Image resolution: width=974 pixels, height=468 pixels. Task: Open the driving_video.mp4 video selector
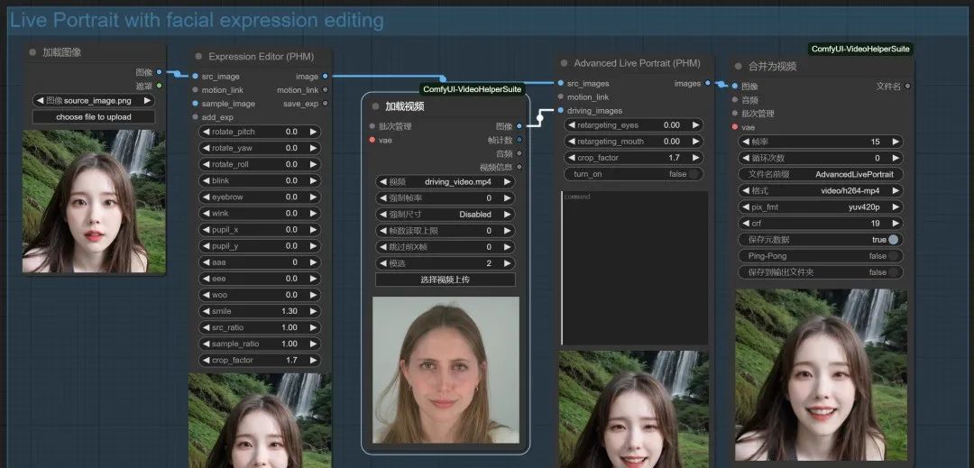(445, 182)
